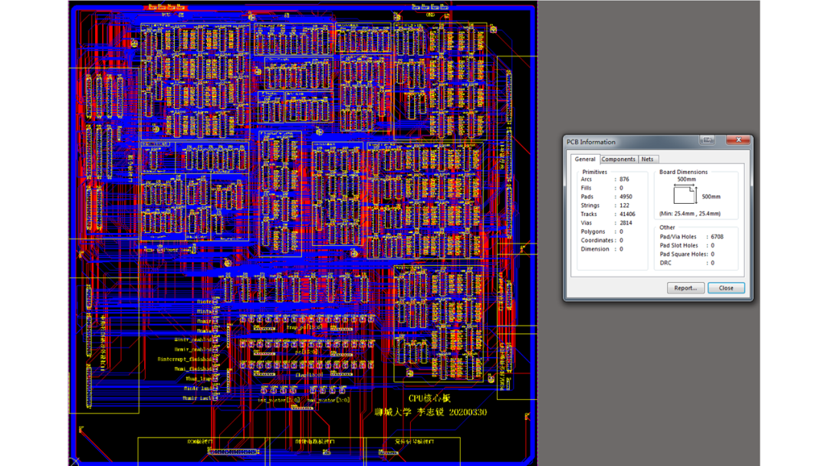Click the Vias count value 2814
This screenshot has width=828, height=466.
click(626, 223)
